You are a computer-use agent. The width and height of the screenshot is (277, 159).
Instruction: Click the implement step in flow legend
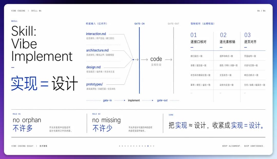(134, 100)
